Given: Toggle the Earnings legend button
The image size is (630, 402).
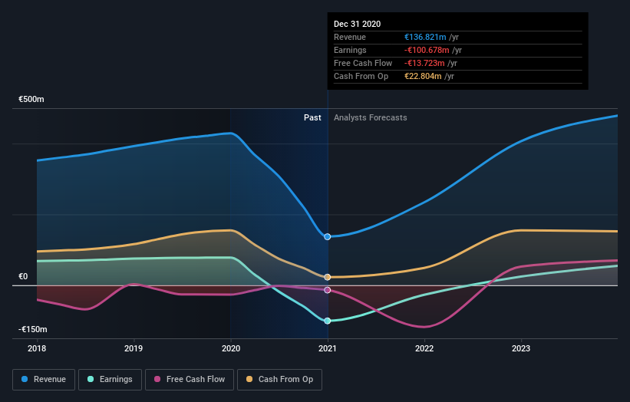Looking at the screenshot, I should point(110,380).
